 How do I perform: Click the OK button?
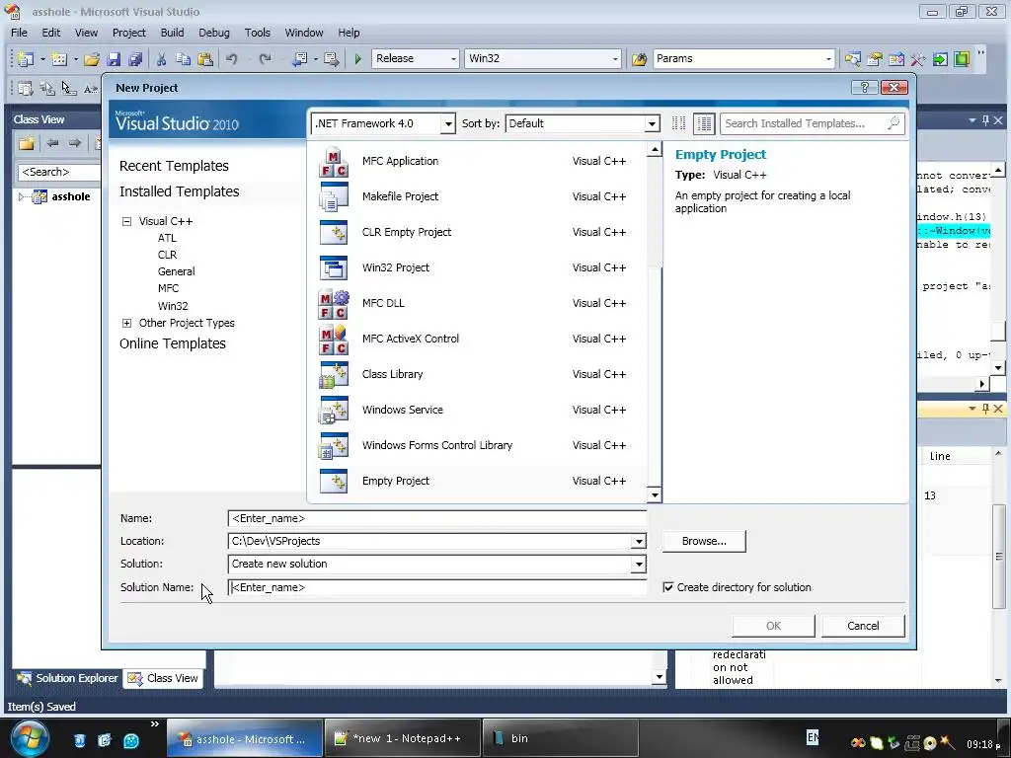tap(773, 626)
